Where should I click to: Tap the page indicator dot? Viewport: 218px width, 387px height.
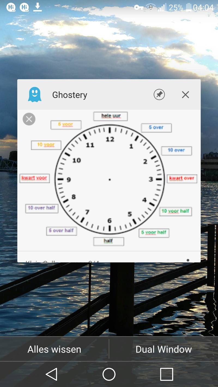188,260
